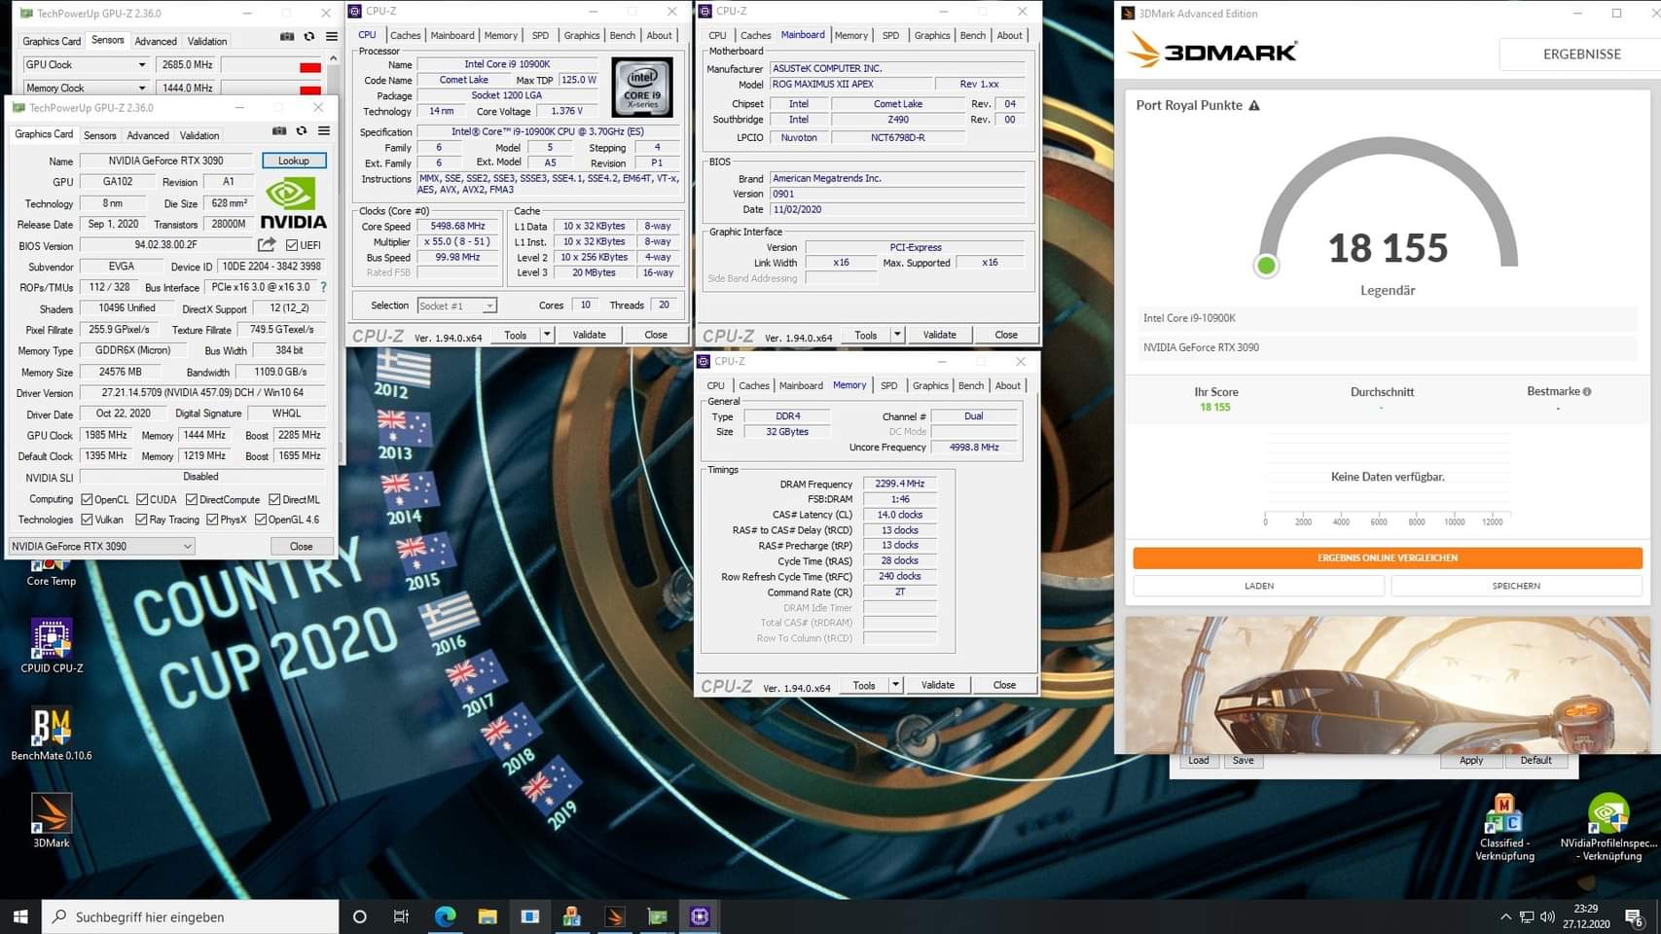Open the ERGEBNISSE tab in 3DMark
The image size is (1661, 934).
pyautogui.click(x=1581, y=54)
